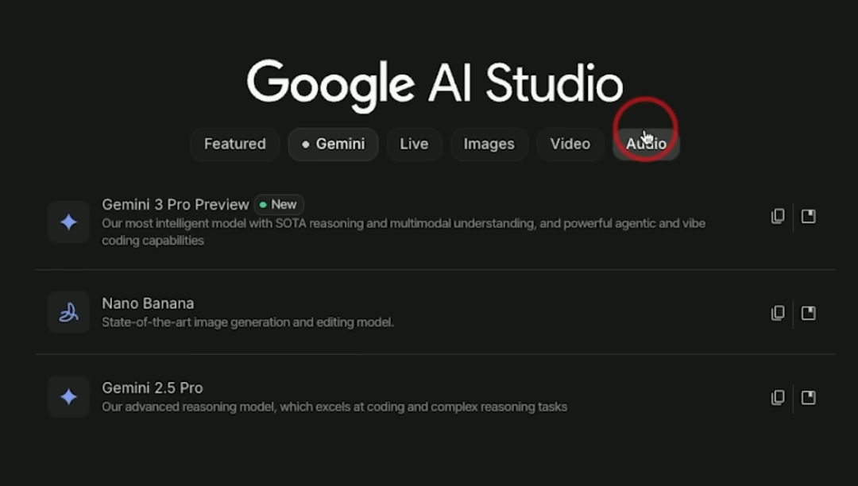Click the Gemini 2.5 Pro sparkle icon
This screenshot has height=486, width=858.
(69, 397)
